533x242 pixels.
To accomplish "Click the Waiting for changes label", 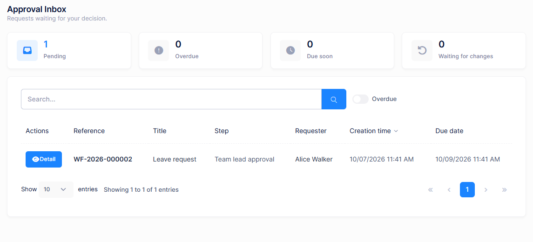I will (466, 56).
